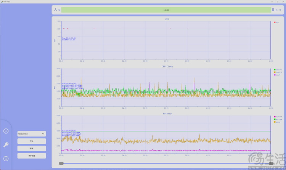
Task: Click the 暂停 (Pause) button
Action: pos(32,148)
